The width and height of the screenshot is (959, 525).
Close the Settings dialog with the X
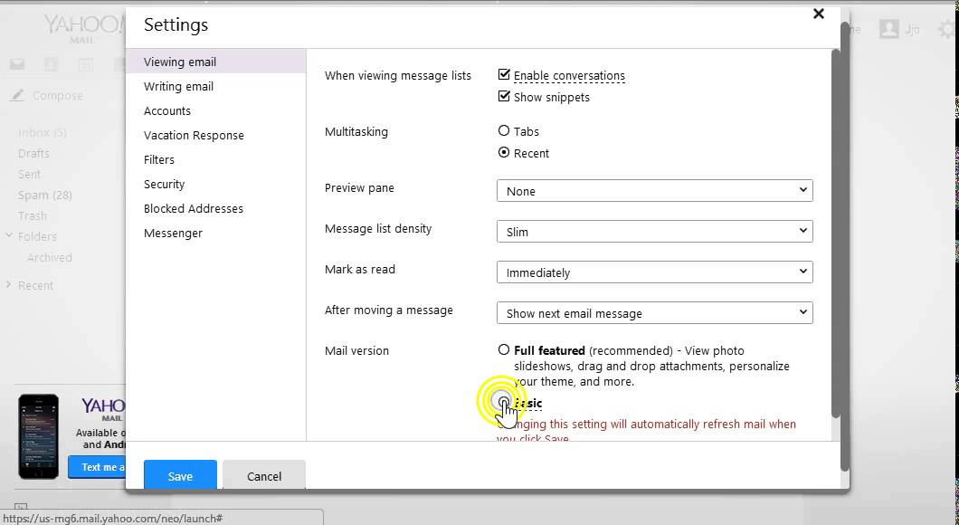coord(819,14)
